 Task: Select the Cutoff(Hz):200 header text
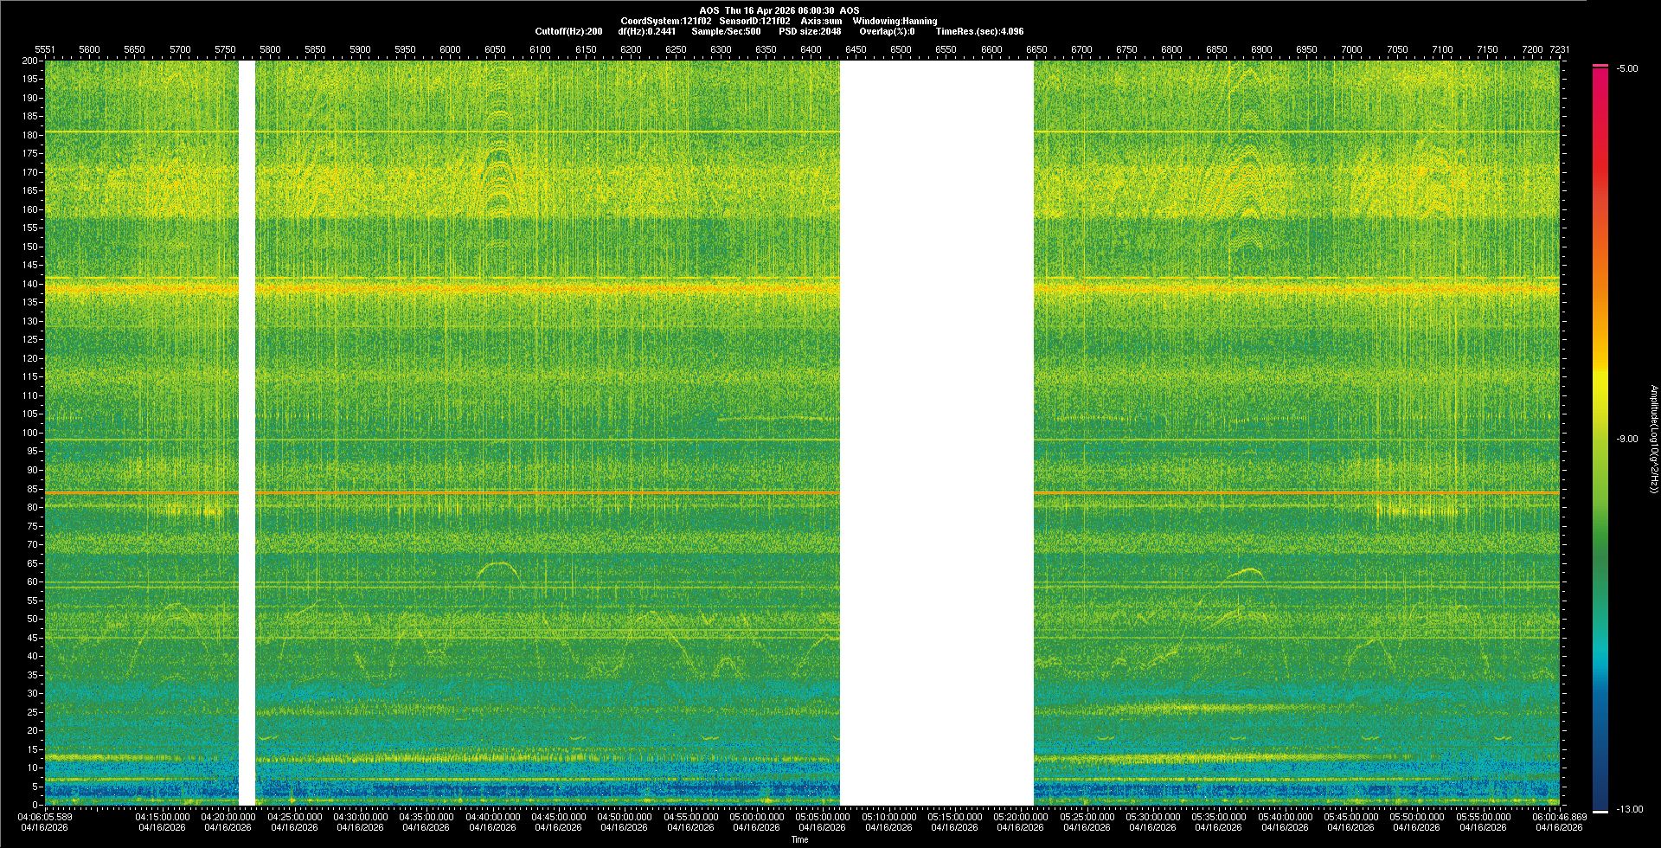point(568,31)
